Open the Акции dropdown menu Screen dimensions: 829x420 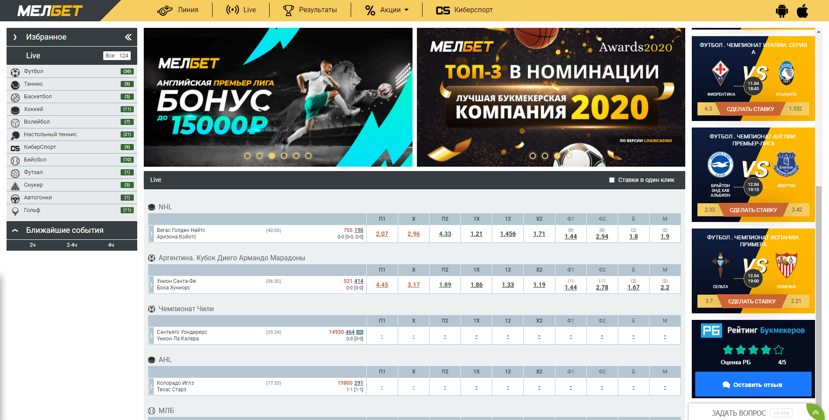point(387,10)
